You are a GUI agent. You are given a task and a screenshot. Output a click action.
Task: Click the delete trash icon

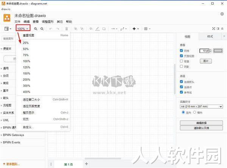pyautogui.click(x=67, y=29)
